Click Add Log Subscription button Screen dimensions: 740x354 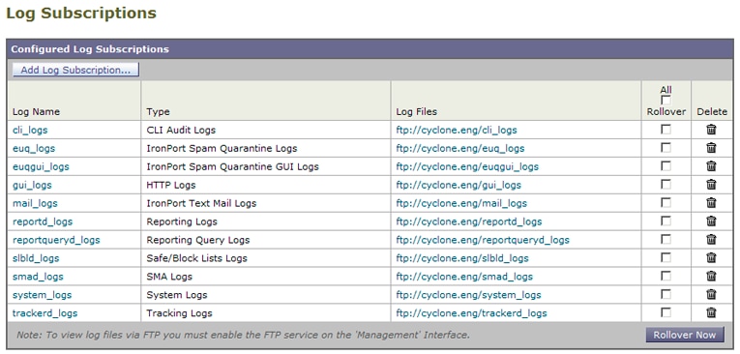coord(75,70)
